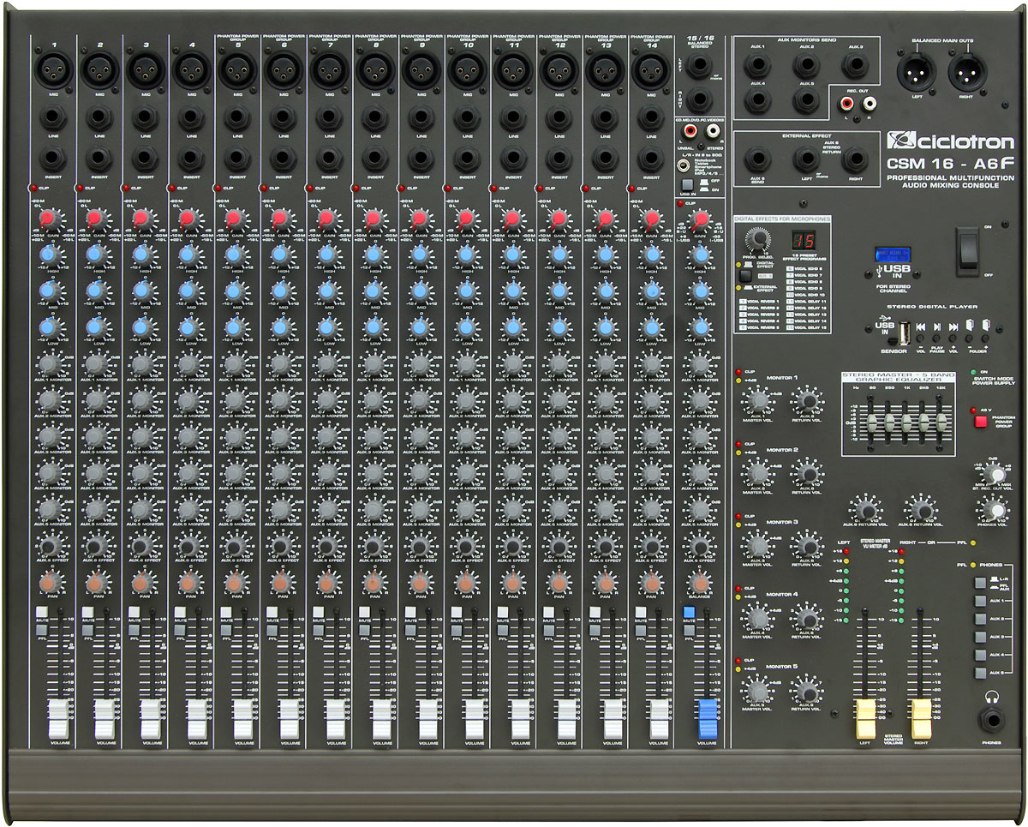Click the headphones jack labeled PHONES
The width and height of the screenshot is (1028, 827).
pos(994,721)
